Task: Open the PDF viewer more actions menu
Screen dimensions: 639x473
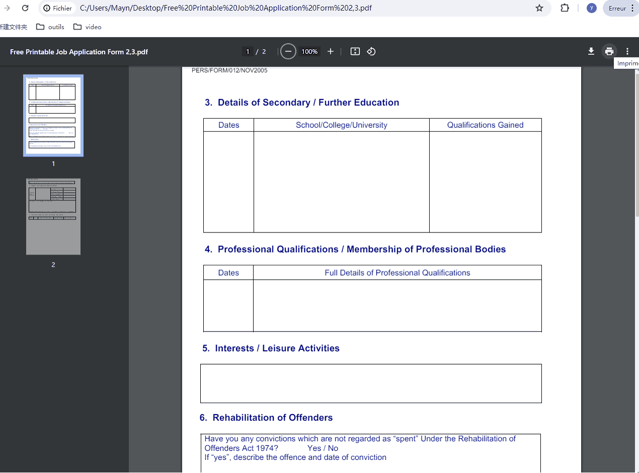Action: click(x=627, y=51)
